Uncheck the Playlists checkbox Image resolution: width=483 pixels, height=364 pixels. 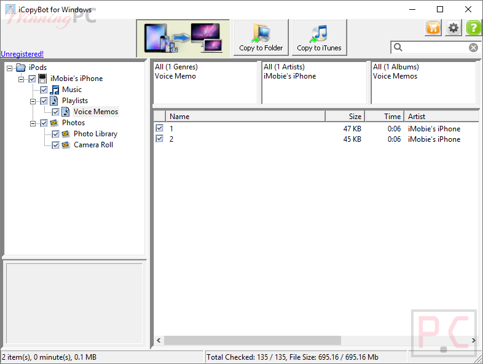[x=44, y=101]
